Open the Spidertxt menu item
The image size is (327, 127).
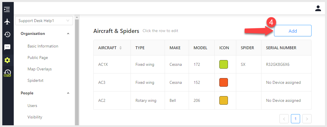pos(36,81)
